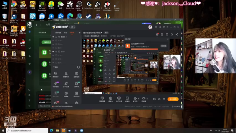
Task: Open the notification bell icon
Action: click(172, 34)
